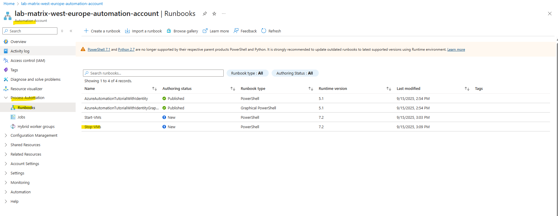Open Access control (IAM) menu item
558x216 pixels.
coord(28,60)
